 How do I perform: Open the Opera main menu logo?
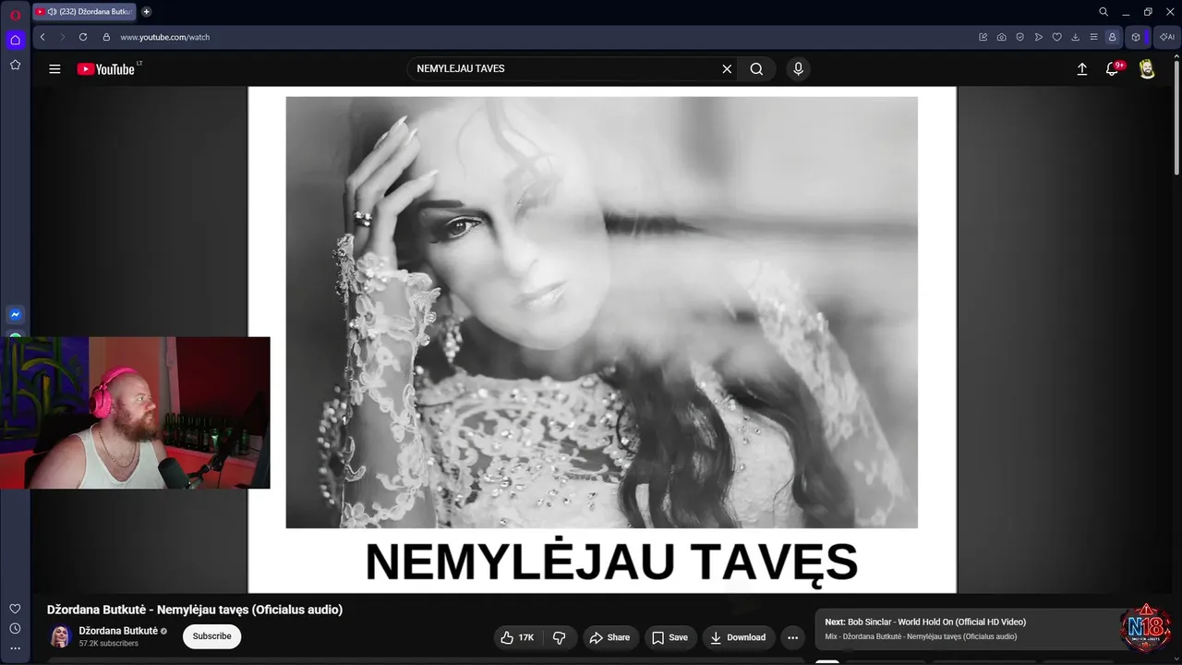click(x=15, y=13)
